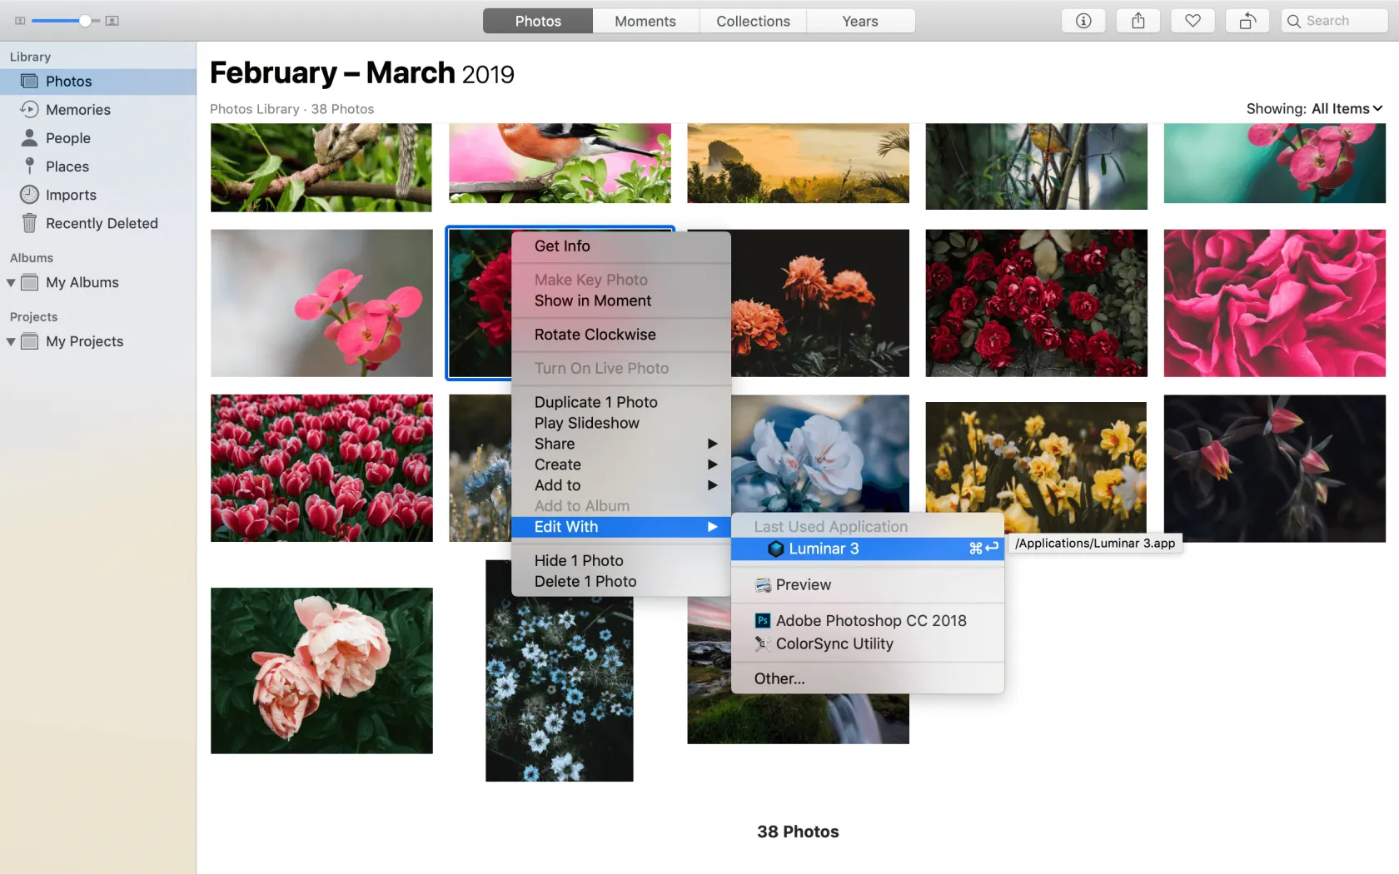This screenshot has height=874, width=1399.
Task: Open Places in the sidebar
Action: (67, 166)
